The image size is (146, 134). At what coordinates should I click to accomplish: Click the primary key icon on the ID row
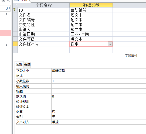[15, 9]
